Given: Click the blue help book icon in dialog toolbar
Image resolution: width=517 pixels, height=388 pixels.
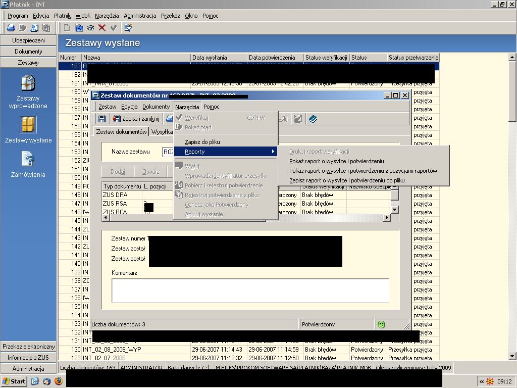Looking at the screenshot, I should click(313, 119).
